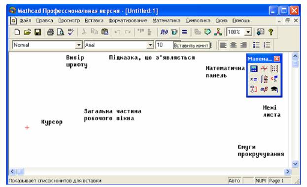The height and width of the screenshot is (187, 307).
Task: Click the font size field showing 10
Action: tap(164, 45)
